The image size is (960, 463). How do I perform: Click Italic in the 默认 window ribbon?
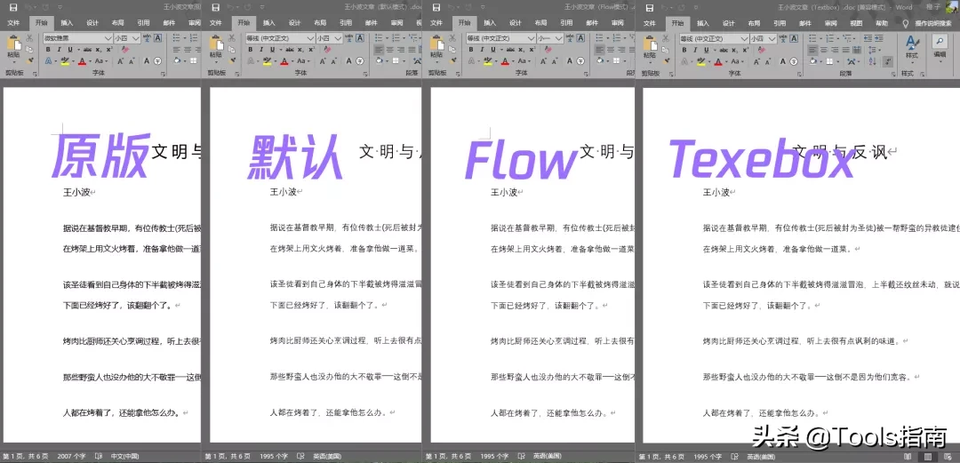pos(261,50)
